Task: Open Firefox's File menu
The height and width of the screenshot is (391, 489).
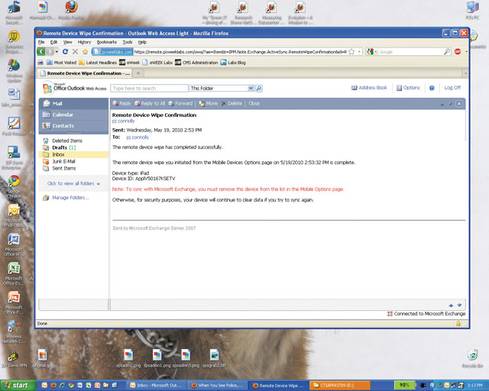Action: click(41, 42)
